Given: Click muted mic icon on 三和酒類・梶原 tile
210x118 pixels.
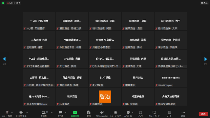Looking at the screenshot, I should coord(25,47).
